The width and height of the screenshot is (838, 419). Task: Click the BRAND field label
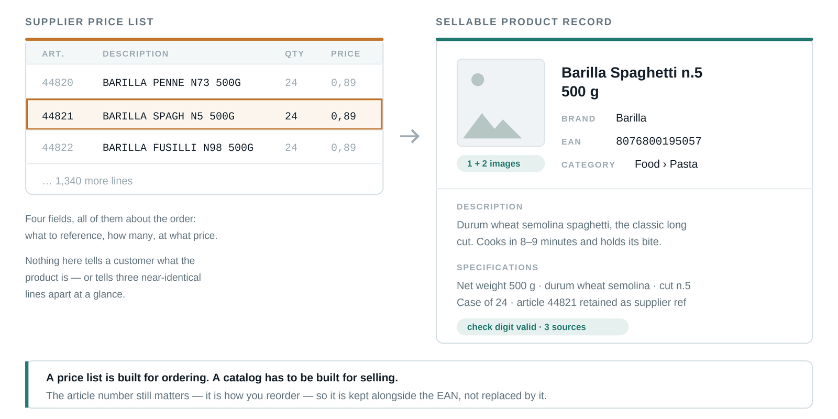[578, 118]
